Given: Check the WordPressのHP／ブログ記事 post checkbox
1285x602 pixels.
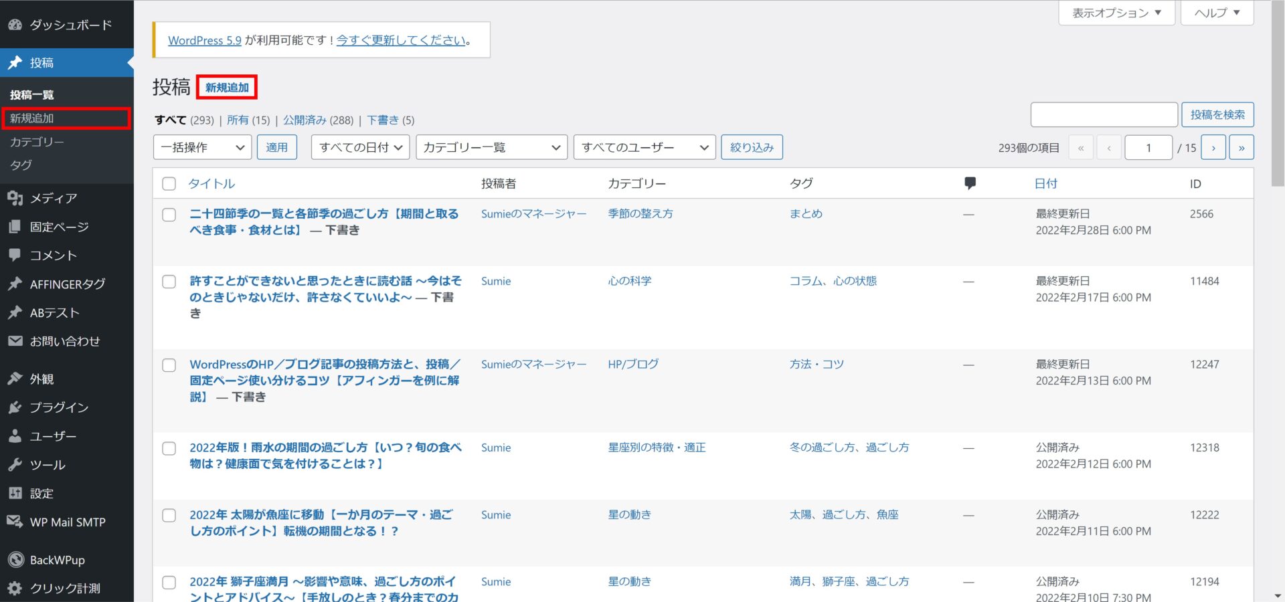Looking at the screenshot, I should pyautogui.click(x=169, y=365).
